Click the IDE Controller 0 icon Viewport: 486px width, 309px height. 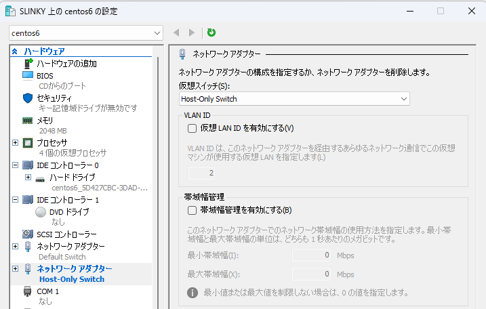pyautogui.click(x=28, y=165)
